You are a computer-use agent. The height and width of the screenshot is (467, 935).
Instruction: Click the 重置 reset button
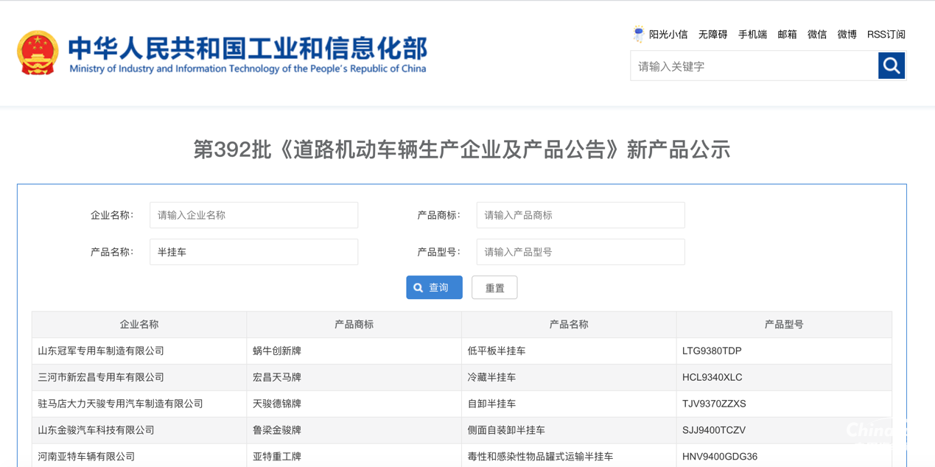(494, 287)
